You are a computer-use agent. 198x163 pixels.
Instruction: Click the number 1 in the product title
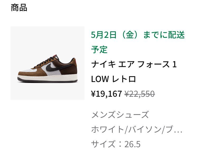click(174, 64)
